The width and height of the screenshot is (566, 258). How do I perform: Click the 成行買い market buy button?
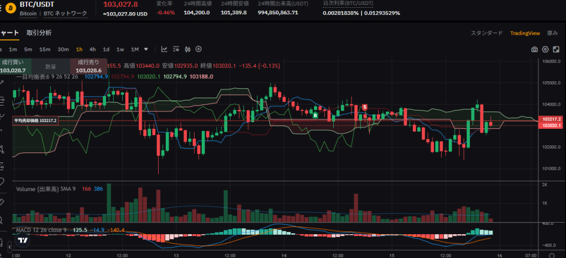(13, 66)
